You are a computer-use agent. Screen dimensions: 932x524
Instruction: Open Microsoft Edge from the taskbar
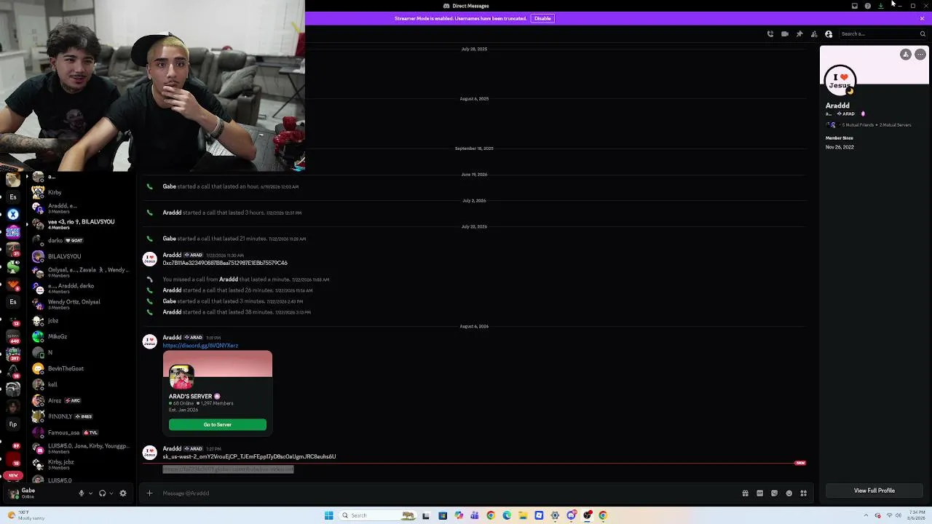click(x=507, y=515)
